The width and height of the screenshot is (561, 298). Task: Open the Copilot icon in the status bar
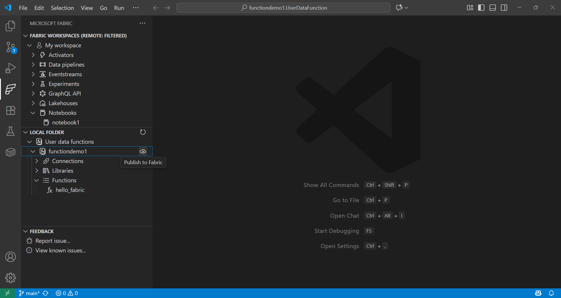pos(539,293)
